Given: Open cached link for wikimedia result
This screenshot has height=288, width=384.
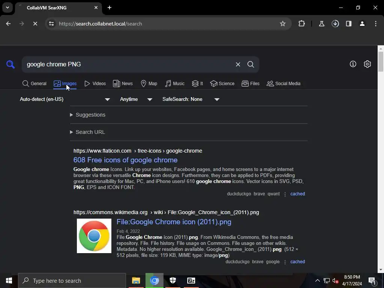Looking at the screenshot, I should click(x=297, y=261).
